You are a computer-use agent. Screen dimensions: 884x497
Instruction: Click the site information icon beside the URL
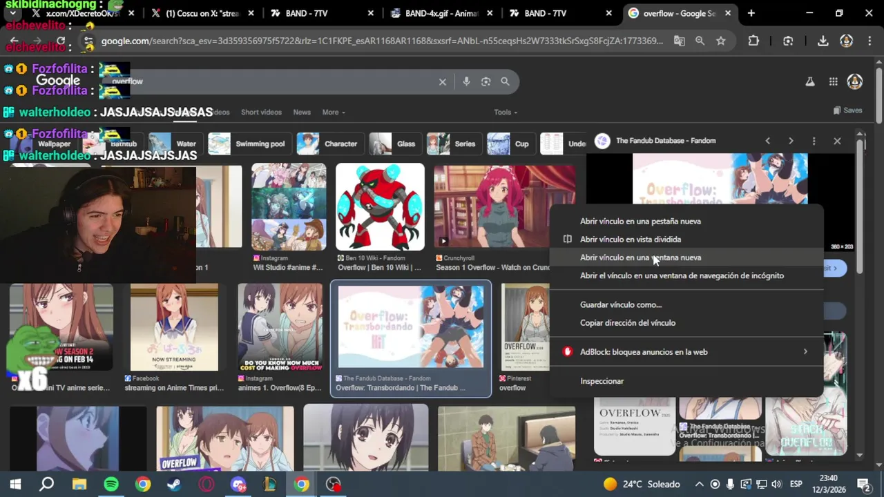(x=88, y=41)
